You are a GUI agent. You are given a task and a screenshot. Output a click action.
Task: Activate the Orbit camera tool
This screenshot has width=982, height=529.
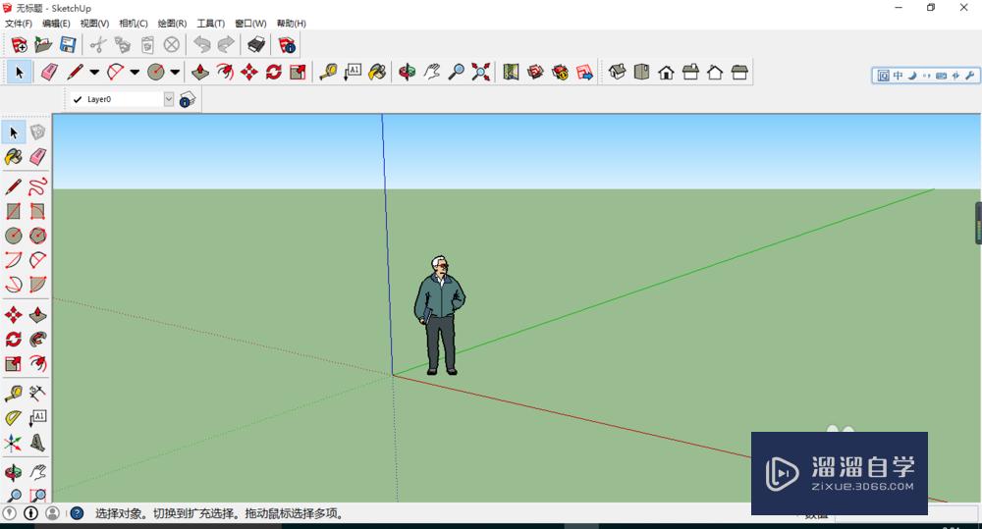(408, 72)
